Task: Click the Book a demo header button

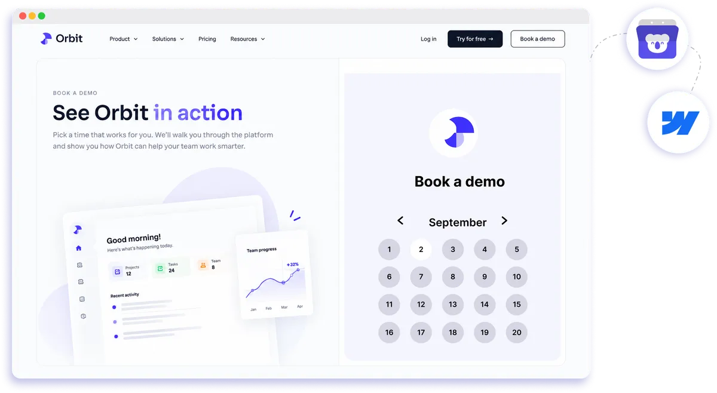Action: (x=538, y=39)
